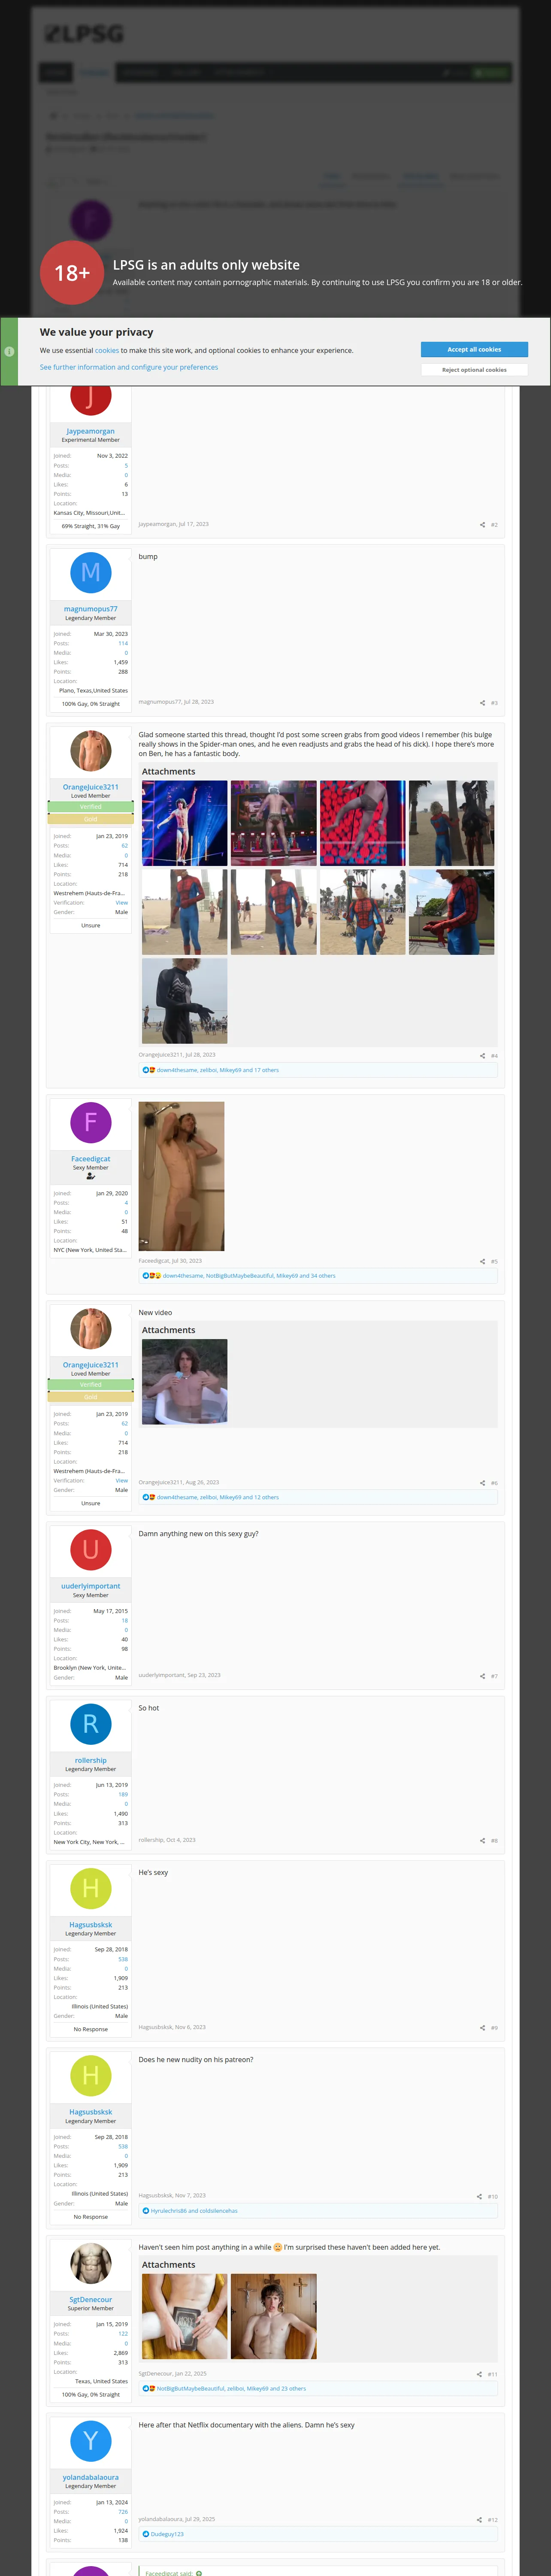Share post #12 by yolandabalaoura
Viewport: 551px width, 2576px height.
coord(479,2520)
